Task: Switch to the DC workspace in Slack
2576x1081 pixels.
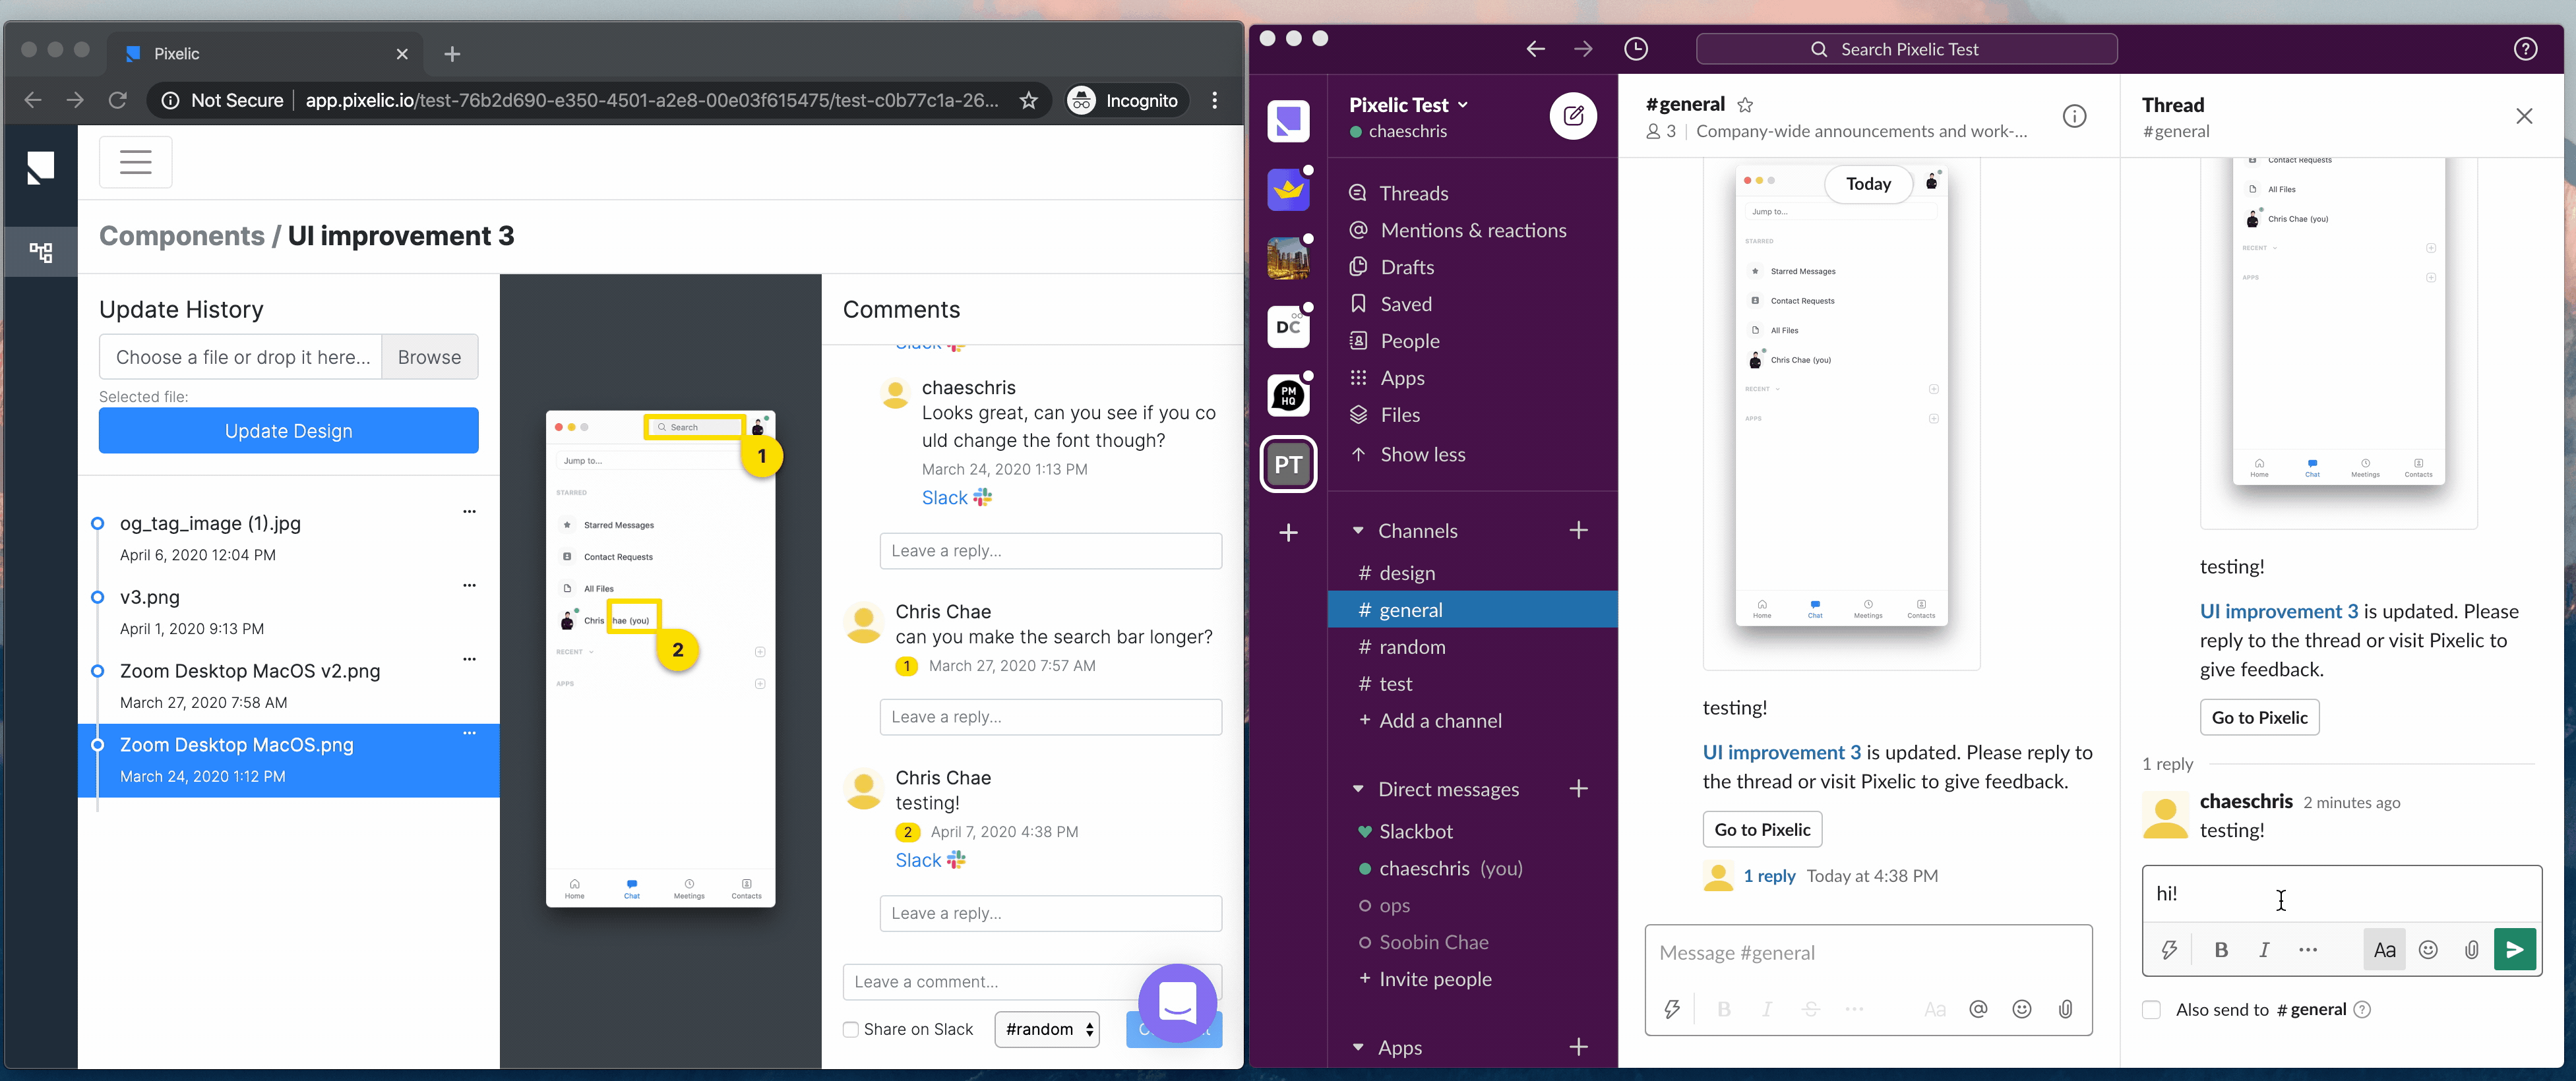Action: coord(1288,327)
